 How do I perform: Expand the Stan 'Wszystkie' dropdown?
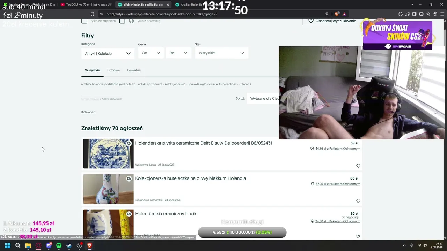click(x=222, y=53)
